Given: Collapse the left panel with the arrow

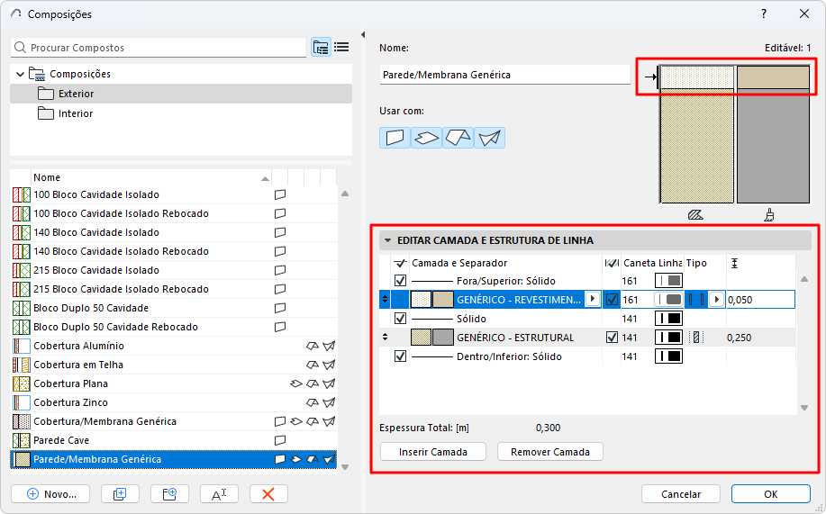Looking at the screenshot, I should (x=363, y=35).
